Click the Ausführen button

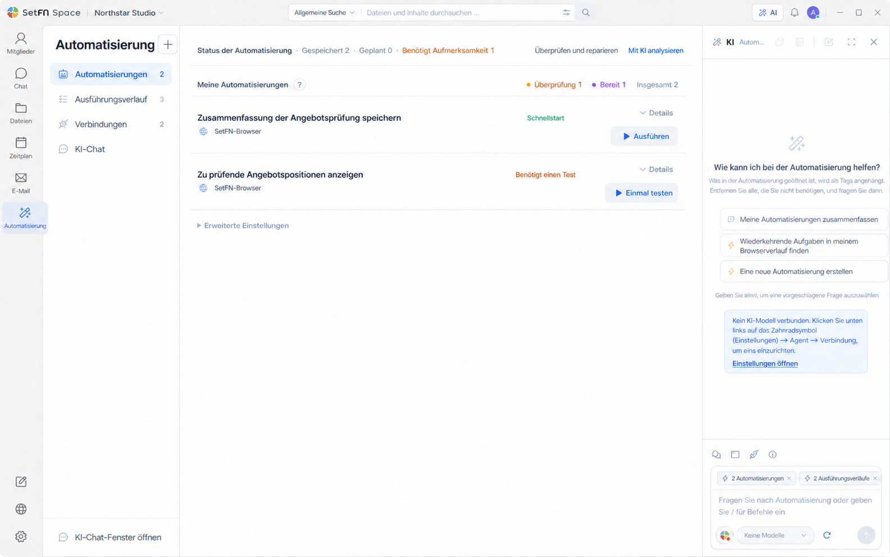point(644,136)
